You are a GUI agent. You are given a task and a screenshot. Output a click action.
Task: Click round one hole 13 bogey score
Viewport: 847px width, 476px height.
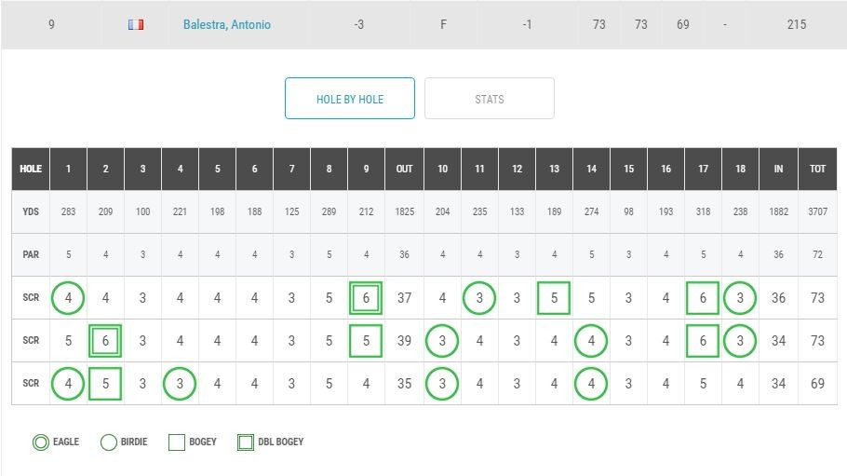pyautogui.click(x=554, y=298)
